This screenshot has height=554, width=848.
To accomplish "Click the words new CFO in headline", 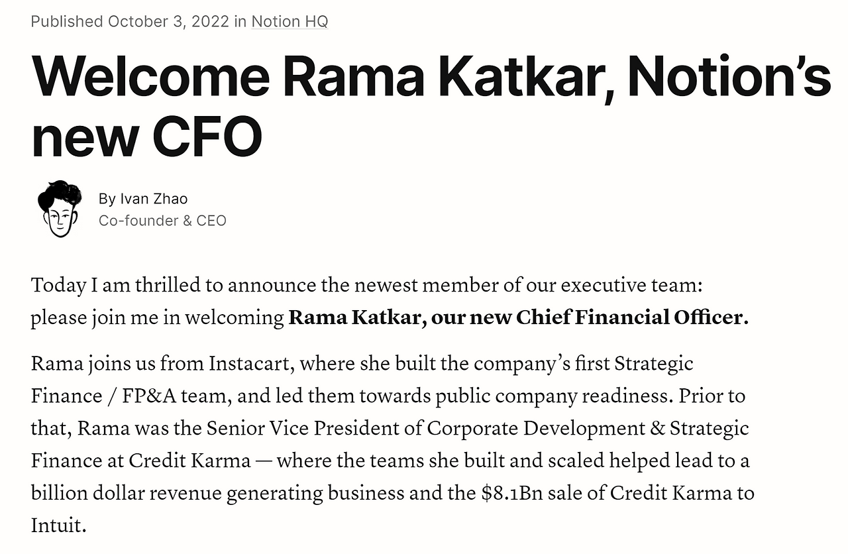I will pyautogui.click(x=146, y=137).
